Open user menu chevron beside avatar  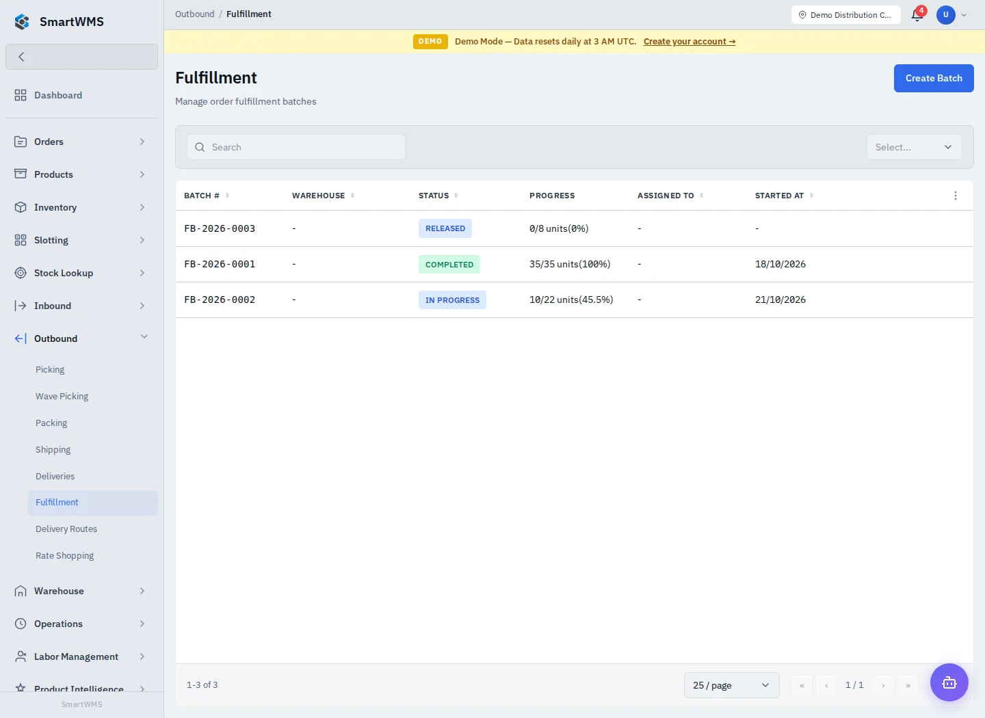(x=964, y=15)
